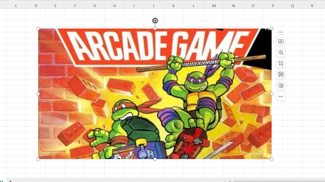This screenshot has height=182, width=325.
Task: Click the picture preview icon in floating toolbar
Action: (x=281, y=42)
